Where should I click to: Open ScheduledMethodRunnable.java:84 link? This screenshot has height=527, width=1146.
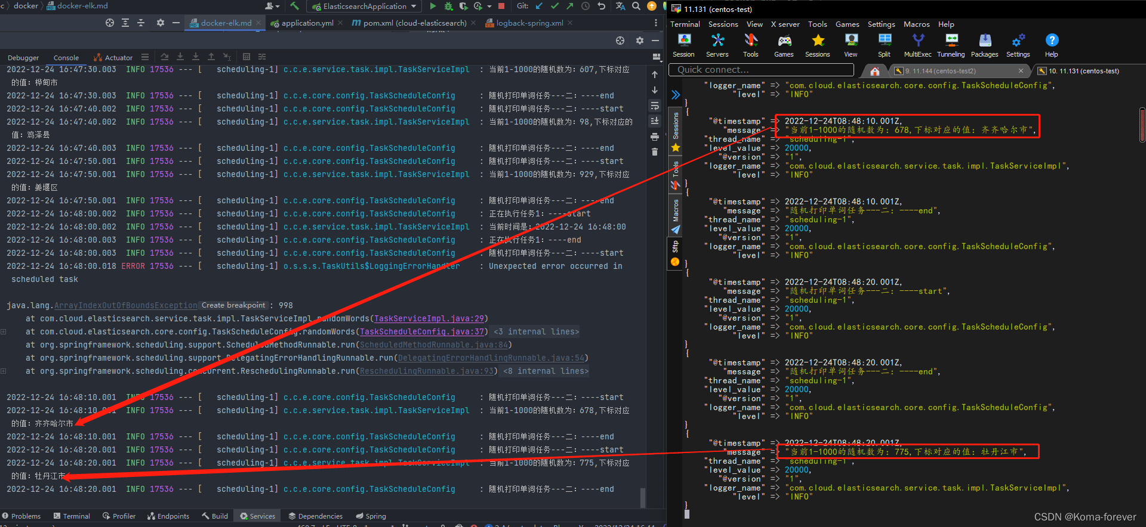434,345
